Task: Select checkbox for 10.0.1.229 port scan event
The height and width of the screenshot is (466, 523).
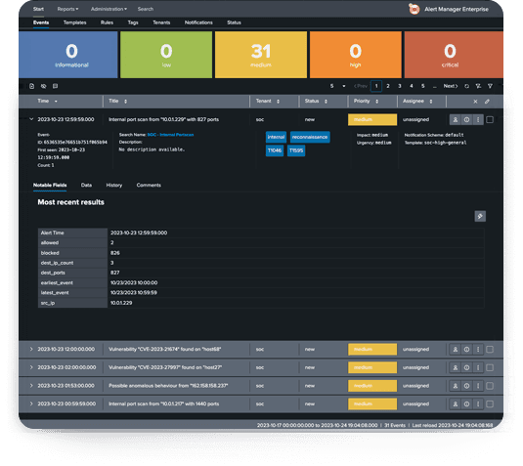Action: point(490,119)
